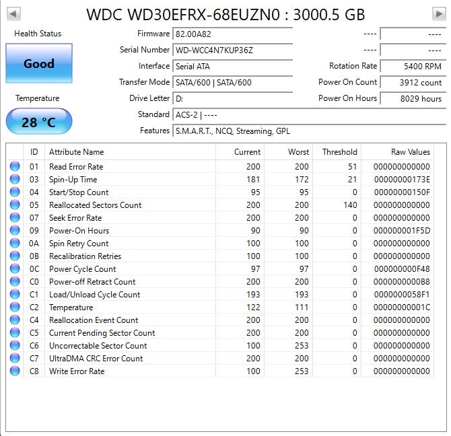
Task: Click the Power On Hours value
Action: coord(413,99)
